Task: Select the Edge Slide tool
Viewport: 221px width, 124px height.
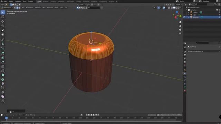Action: 3,88
